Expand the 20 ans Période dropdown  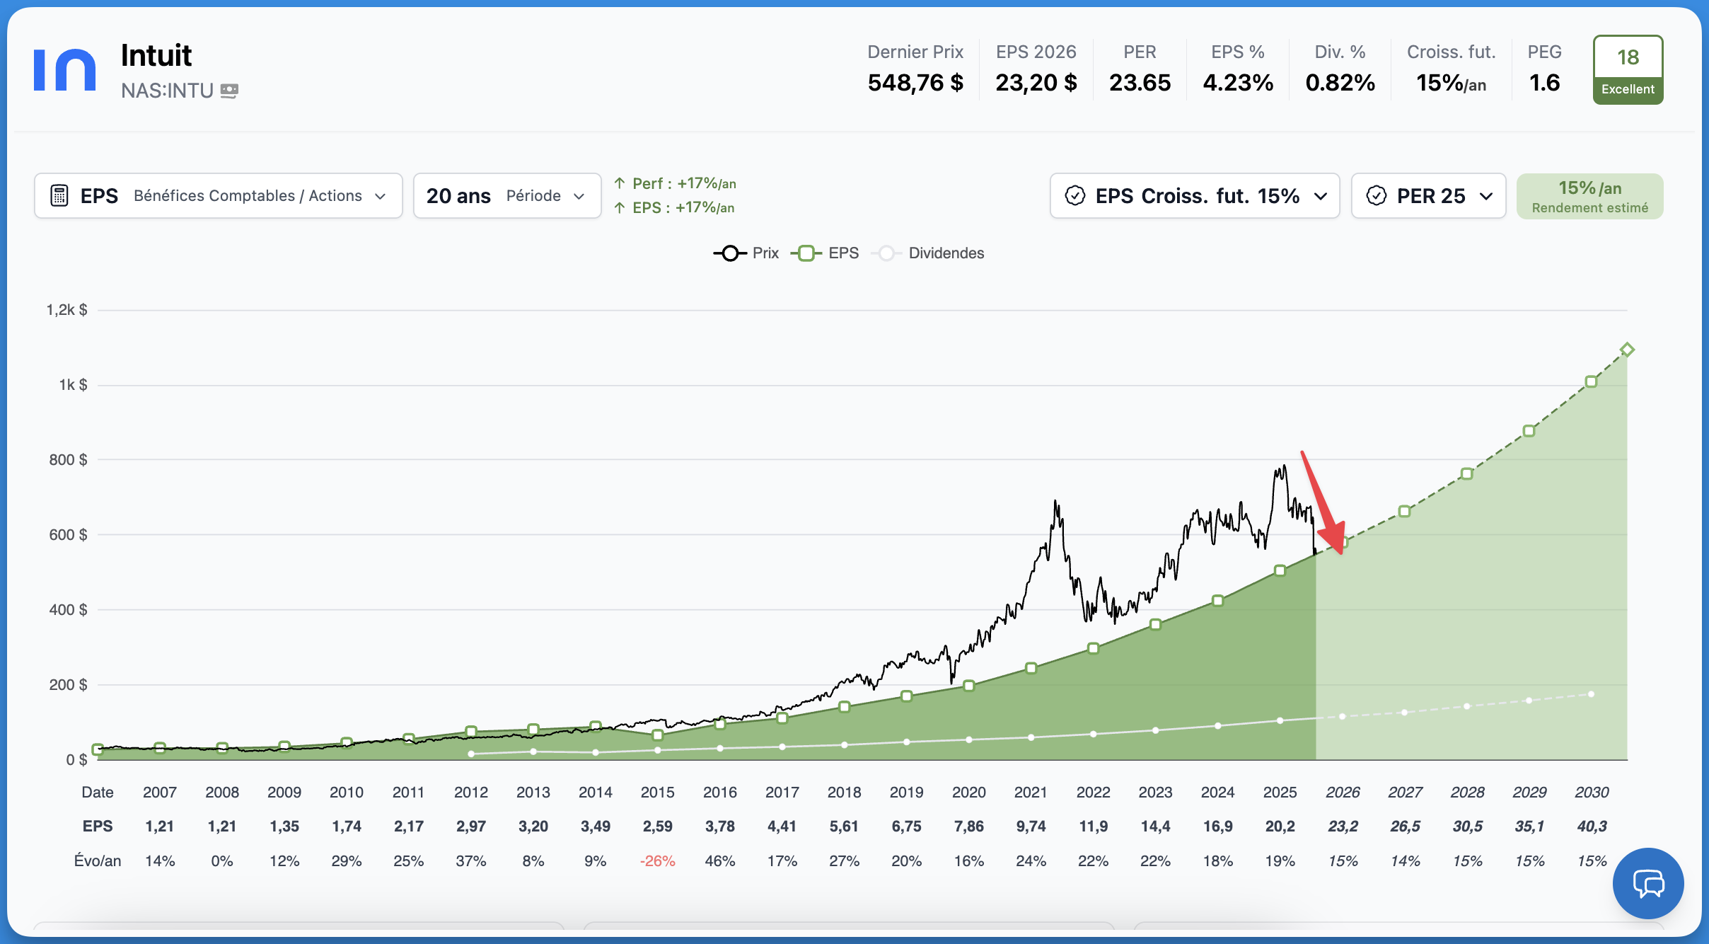[x=506, y=196]
